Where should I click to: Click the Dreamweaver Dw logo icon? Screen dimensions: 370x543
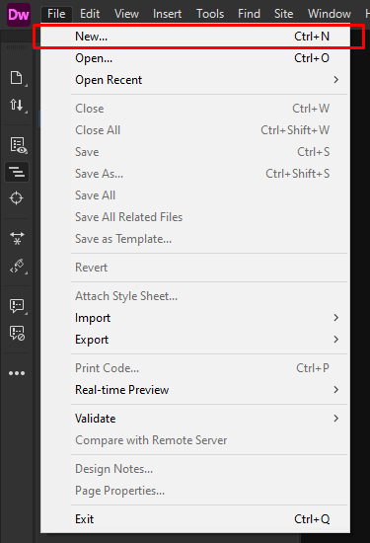tap(19, 15)
